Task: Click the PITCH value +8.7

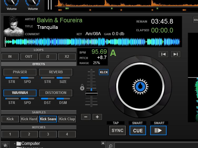Action: tap(102, 57)
